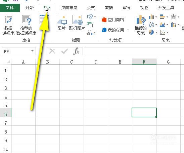Switch to the 视图 (View) tab
This screenshot has width=184, height=153.
point(144,8)
